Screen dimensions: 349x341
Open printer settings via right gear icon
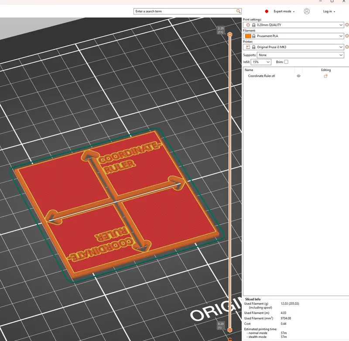pos(347,47)
